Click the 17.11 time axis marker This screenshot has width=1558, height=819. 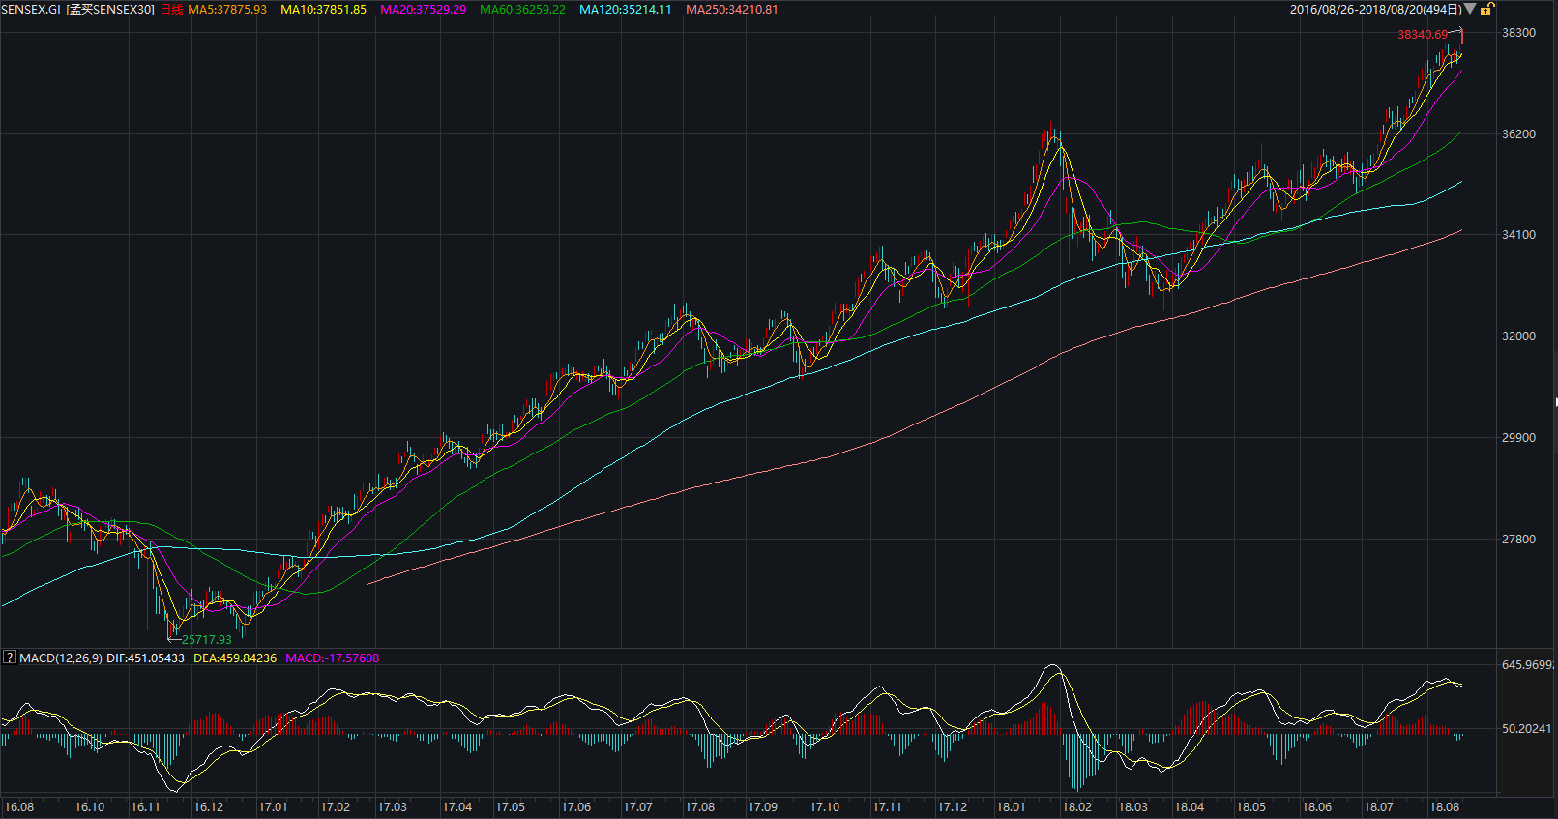pyautogui.click(x=888, y=807)
